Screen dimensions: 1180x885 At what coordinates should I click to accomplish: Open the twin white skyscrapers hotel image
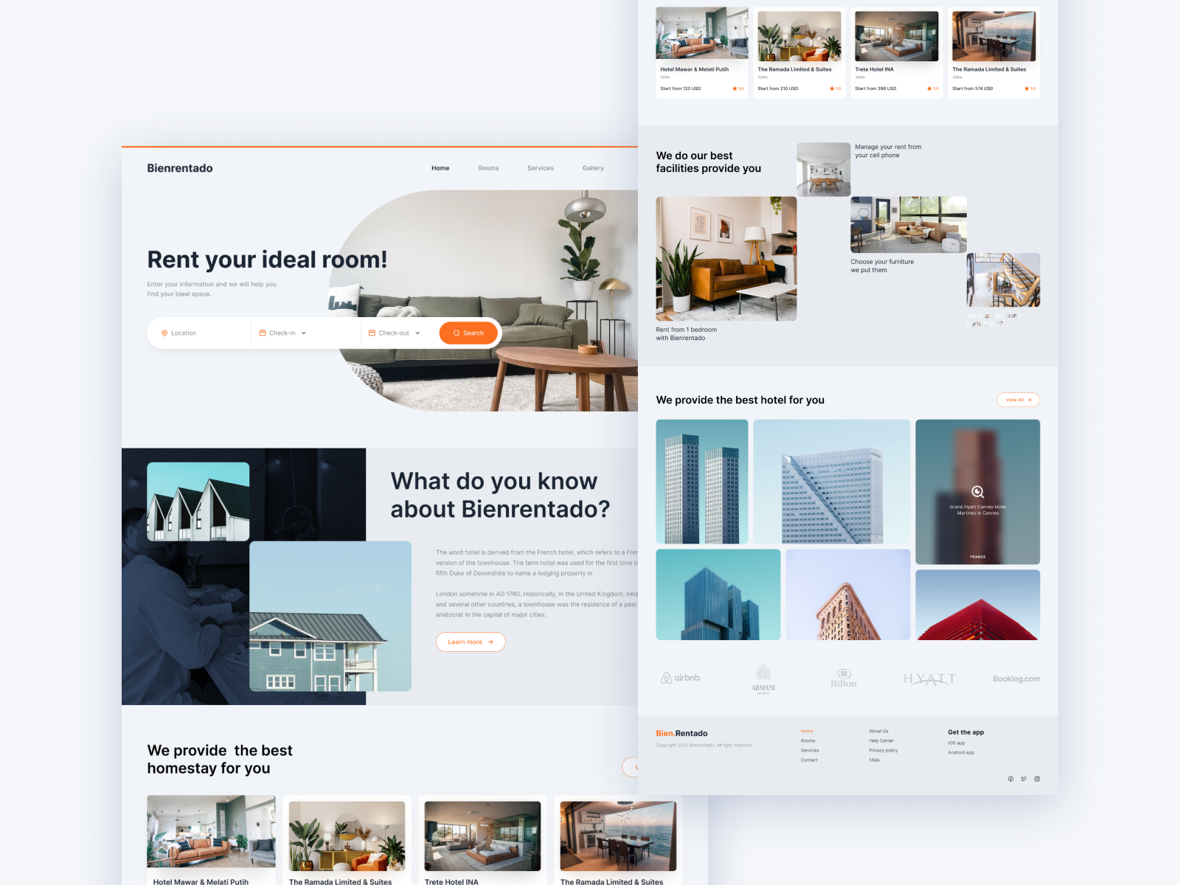point(702,482)
